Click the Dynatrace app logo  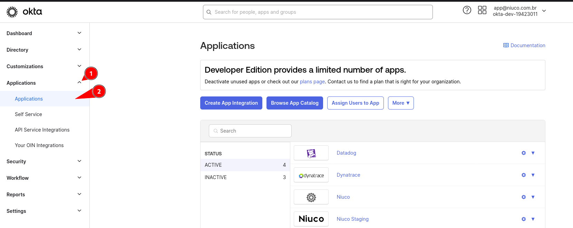click(311, 175)
